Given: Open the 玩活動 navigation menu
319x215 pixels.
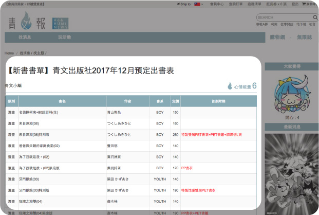Looking at the screenshot, I should (x=65, y=37).
